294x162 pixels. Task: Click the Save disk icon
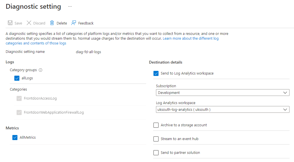point(10,23)
